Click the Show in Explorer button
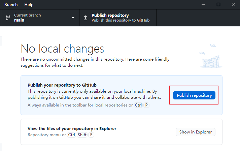Image resolution: width=240 pixels, height=151 pixels. (x=196, y=132)
